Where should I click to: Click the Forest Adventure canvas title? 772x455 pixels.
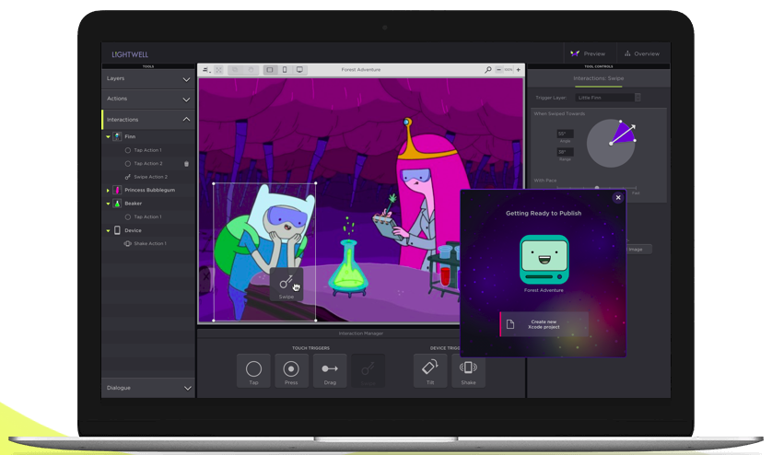[361, 70]
